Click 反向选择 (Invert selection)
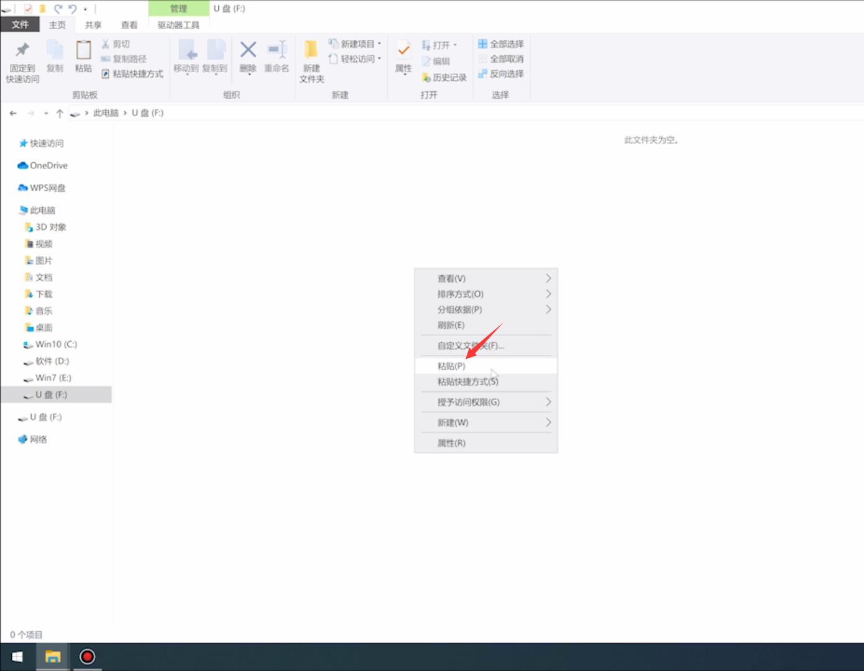This screenshot has width=864, height=671. [x=501, y=74]
